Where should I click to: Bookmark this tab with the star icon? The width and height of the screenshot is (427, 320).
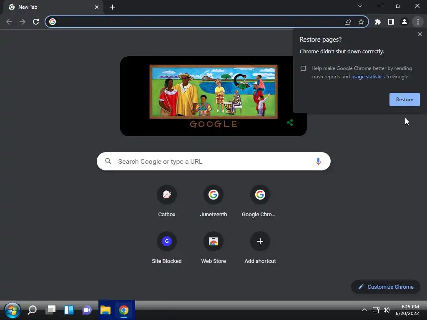pyautogui.click(x=361, y=22)
